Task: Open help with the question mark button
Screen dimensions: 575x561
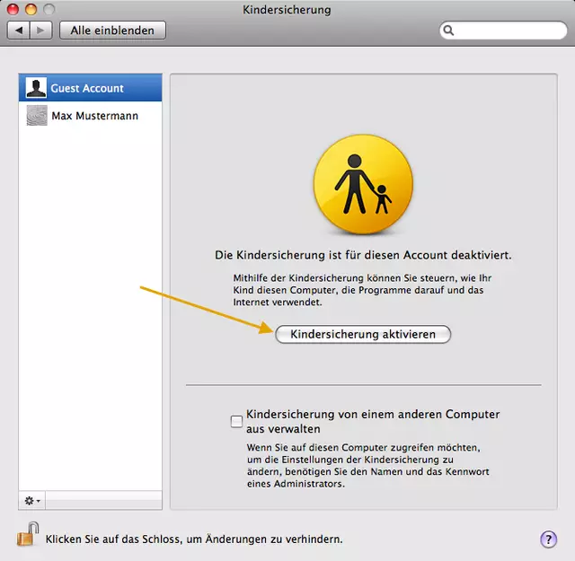Action: [548, 539]
